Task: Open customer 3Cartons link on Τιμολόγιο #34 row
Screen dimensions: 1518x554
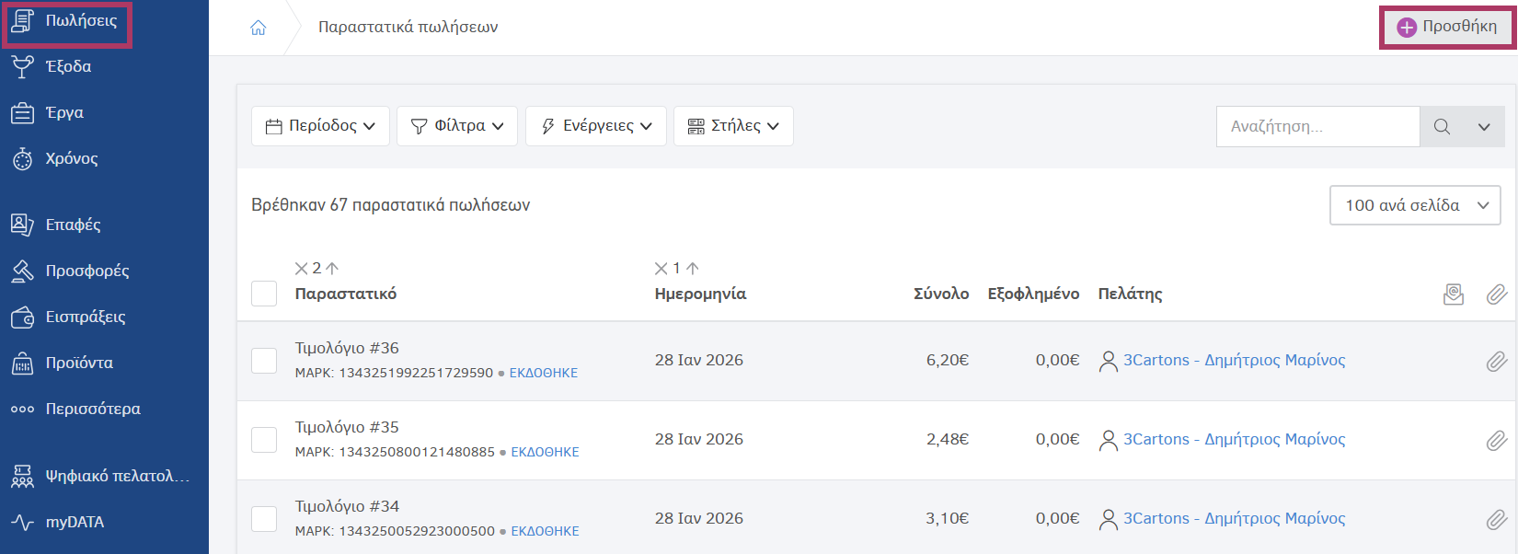Action: (1234, 518)
